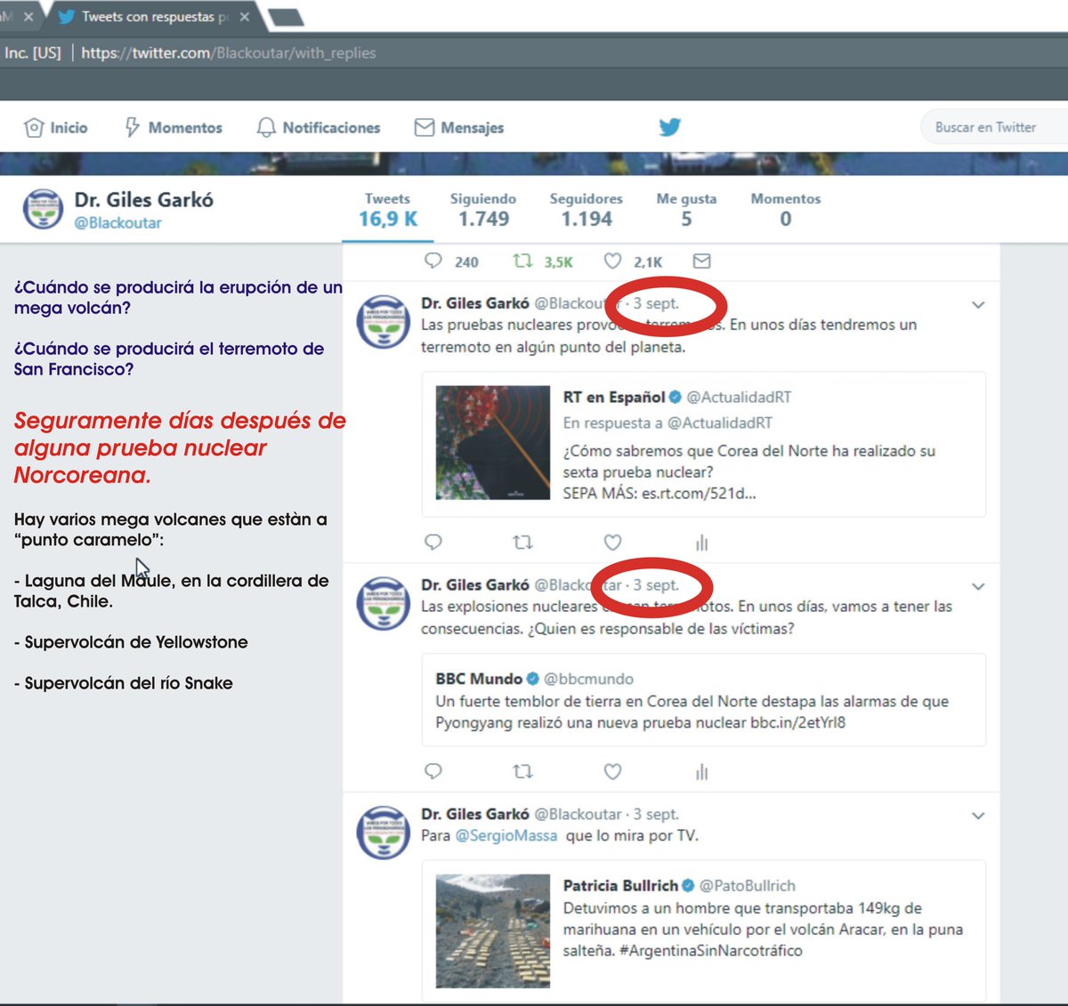Open avatar on 'Las pruebas nucleares' tweet
Image resolution: width=1068 pixels, height=1006 pixels.
click(x=383, y=321)
